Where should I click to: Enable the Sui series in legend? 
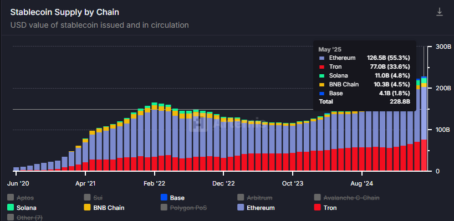[x=87, y=198]
